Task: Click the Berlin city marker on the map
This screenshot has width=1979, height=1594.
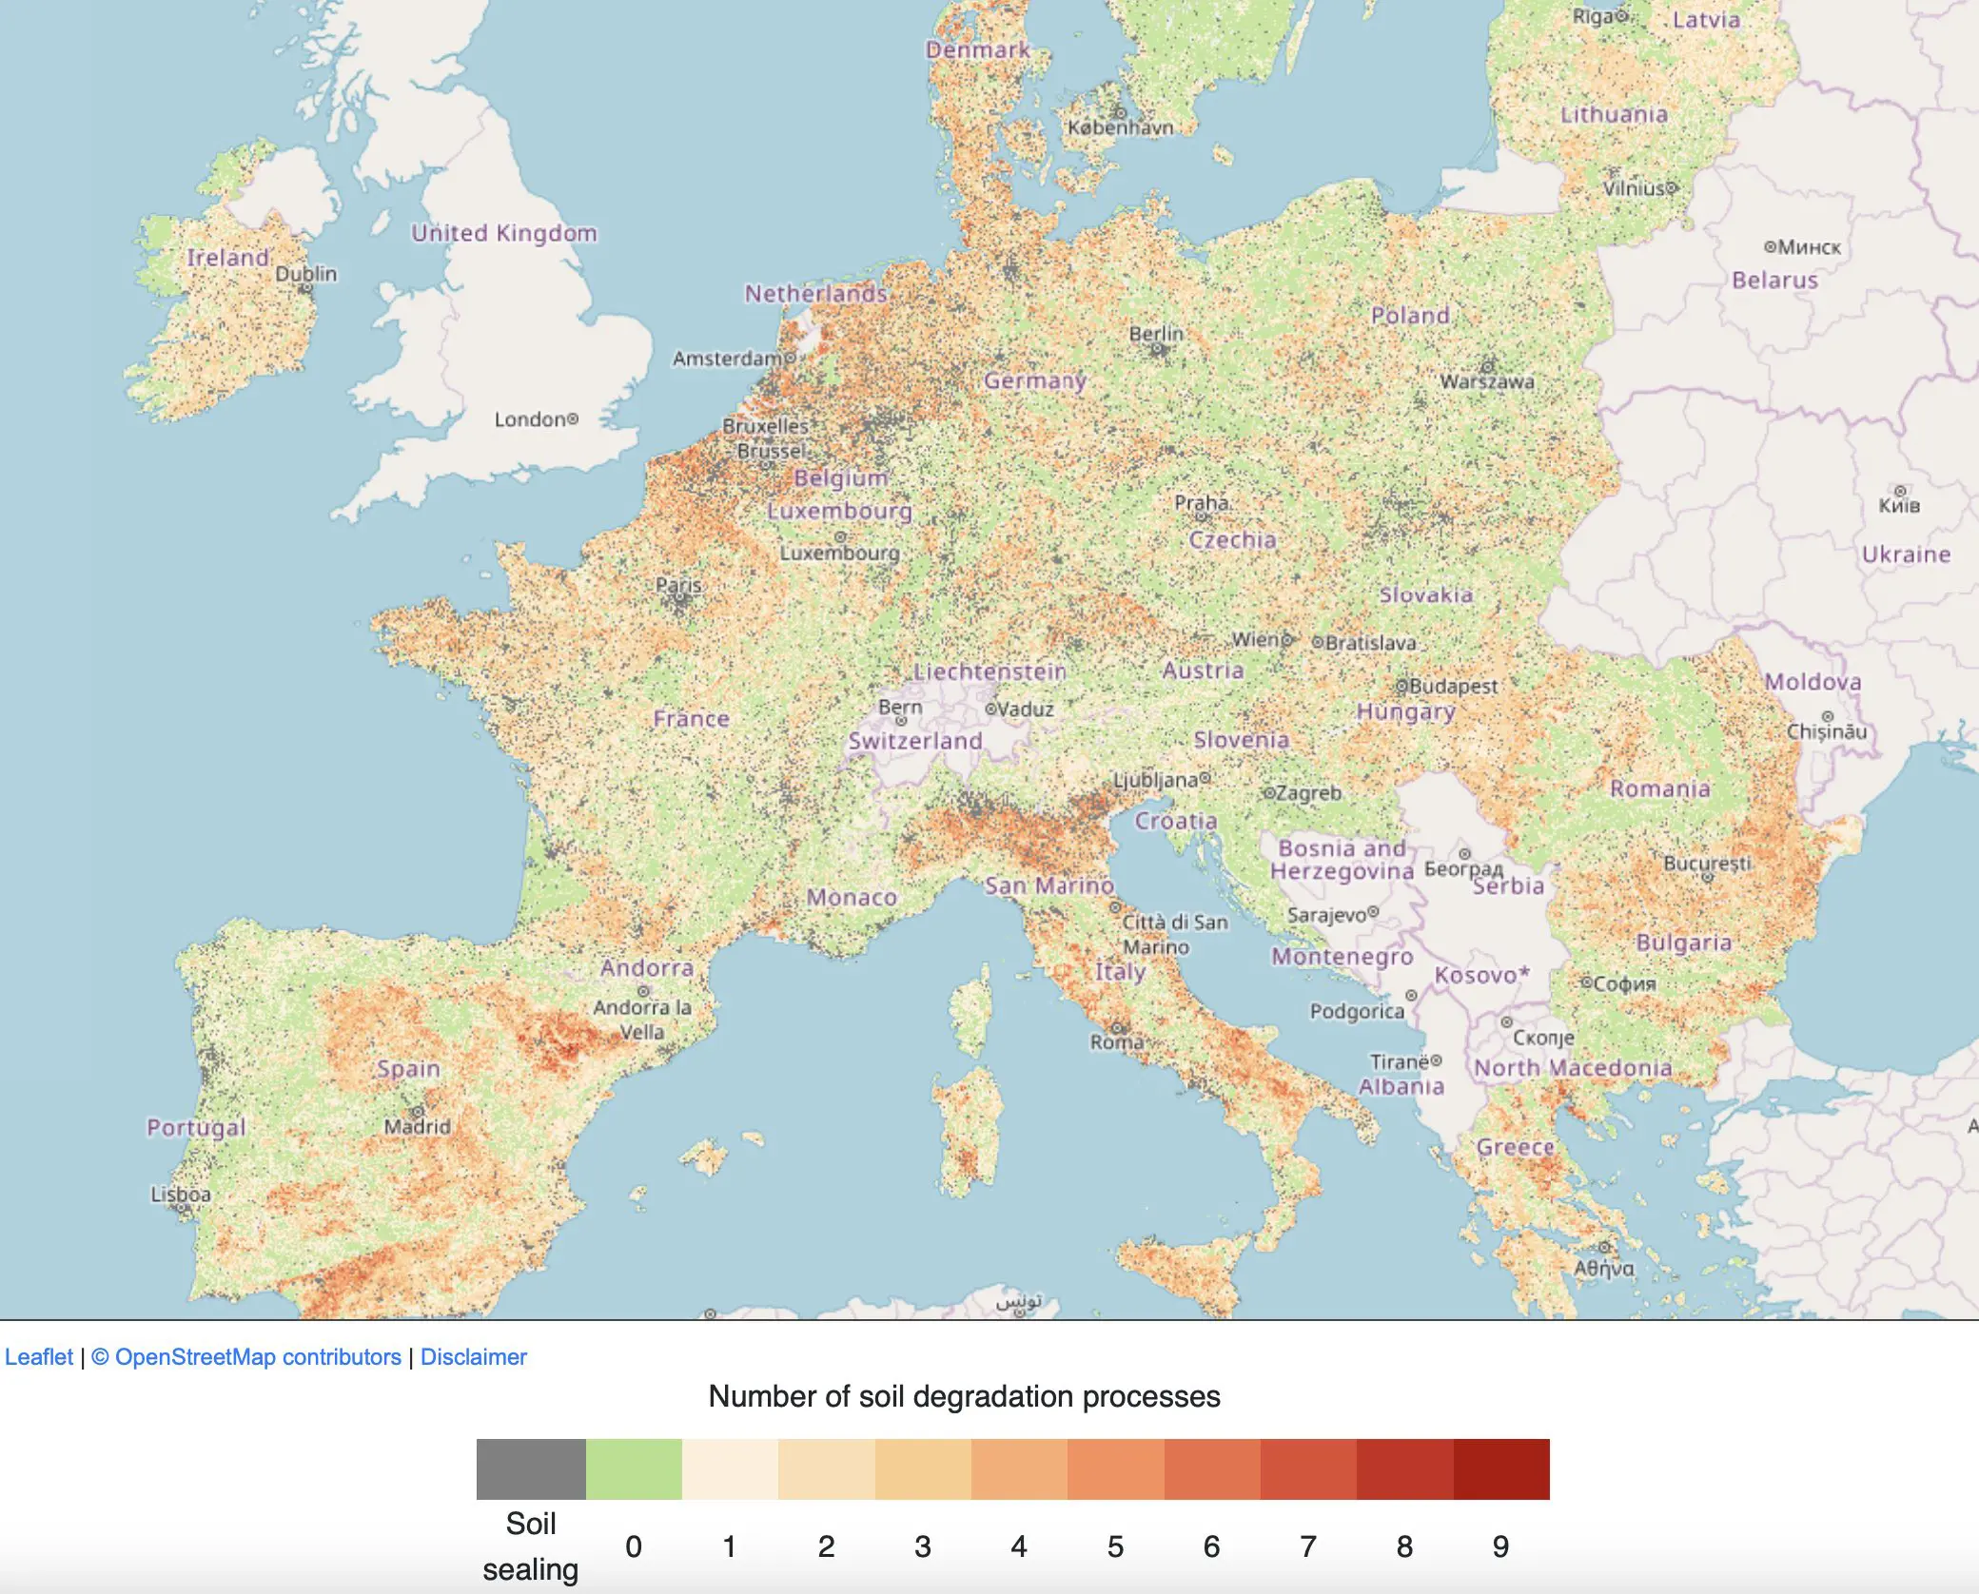Action: pyautogui.click(x=1158, y=349)
